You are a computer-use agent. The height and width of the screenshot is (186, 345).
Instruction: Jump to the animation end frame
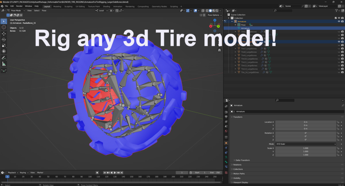tap(122, 172)
